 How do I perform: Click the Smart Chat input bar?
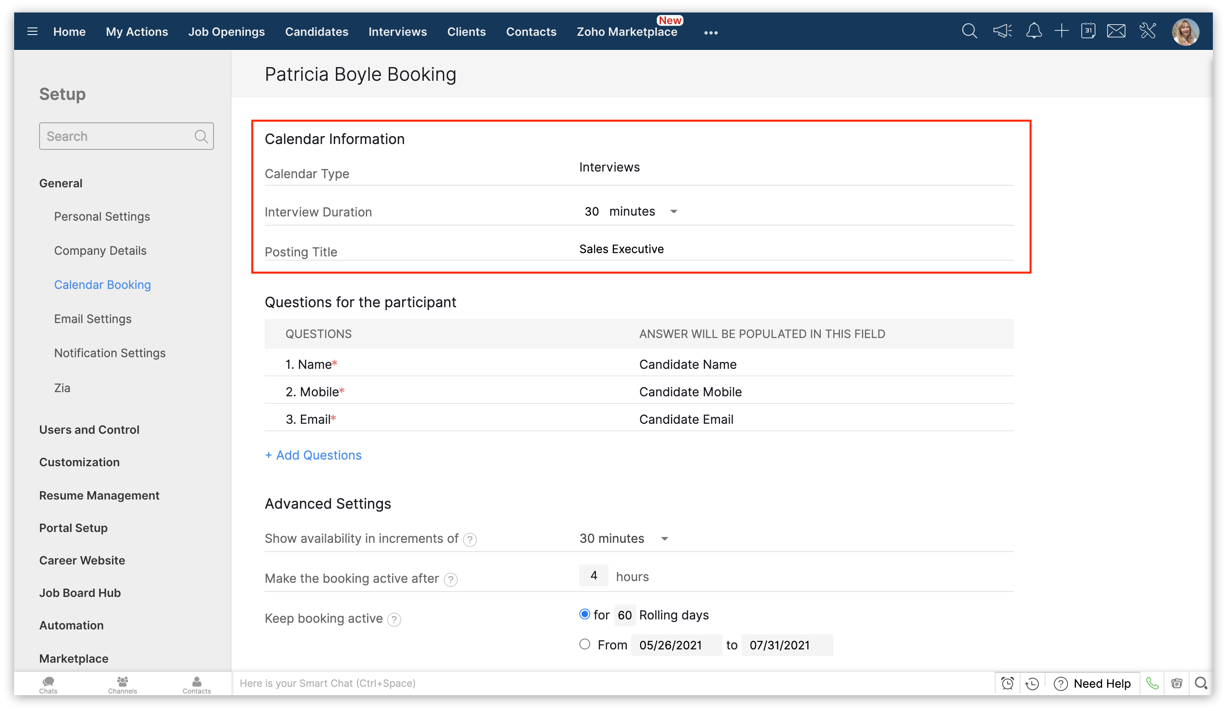(613, 683)
